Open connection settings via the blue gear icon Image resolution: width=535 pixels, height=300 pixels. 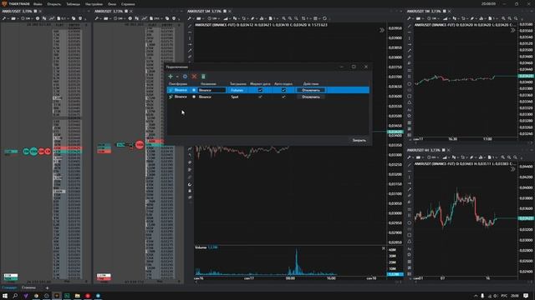(x=185, y=77)
